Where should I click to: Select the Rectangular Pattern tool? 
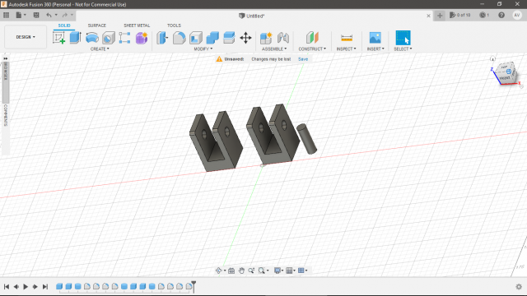point(124,38)
